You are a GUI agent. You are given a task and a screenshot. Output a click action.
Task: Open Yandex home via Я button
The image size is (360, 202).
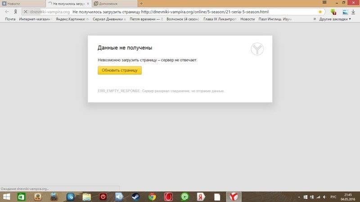click(x=15, y=12)
